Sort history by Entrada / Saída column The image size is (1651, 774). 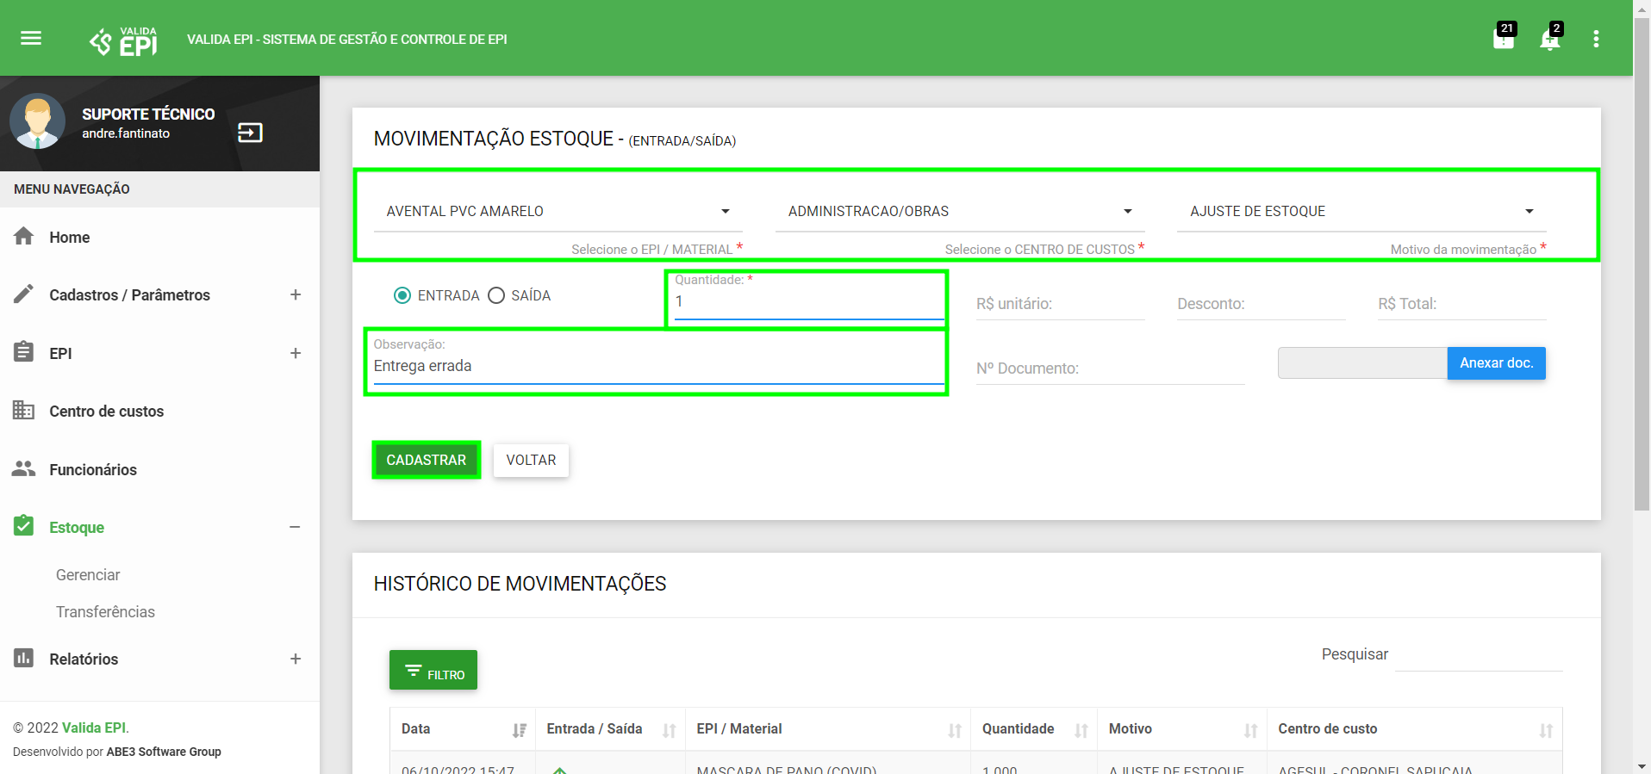[x=610, y=729]
